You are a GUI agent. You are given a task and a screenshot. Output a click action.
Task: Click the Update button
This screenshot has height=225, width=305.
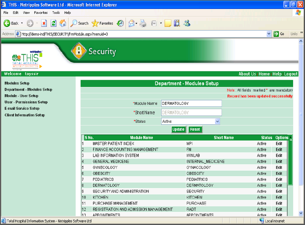(178, 130)
